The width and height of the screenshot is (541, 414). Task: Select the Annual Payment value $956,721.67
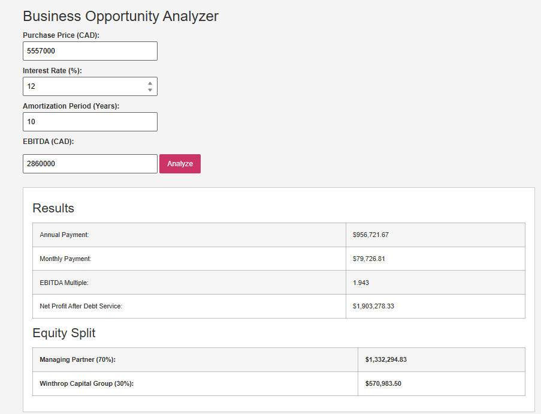coord(371,235)
